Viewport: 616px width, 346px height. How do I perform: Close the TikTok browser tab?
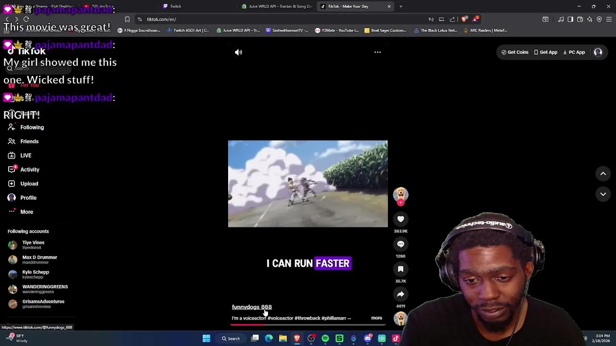point(389,6)
